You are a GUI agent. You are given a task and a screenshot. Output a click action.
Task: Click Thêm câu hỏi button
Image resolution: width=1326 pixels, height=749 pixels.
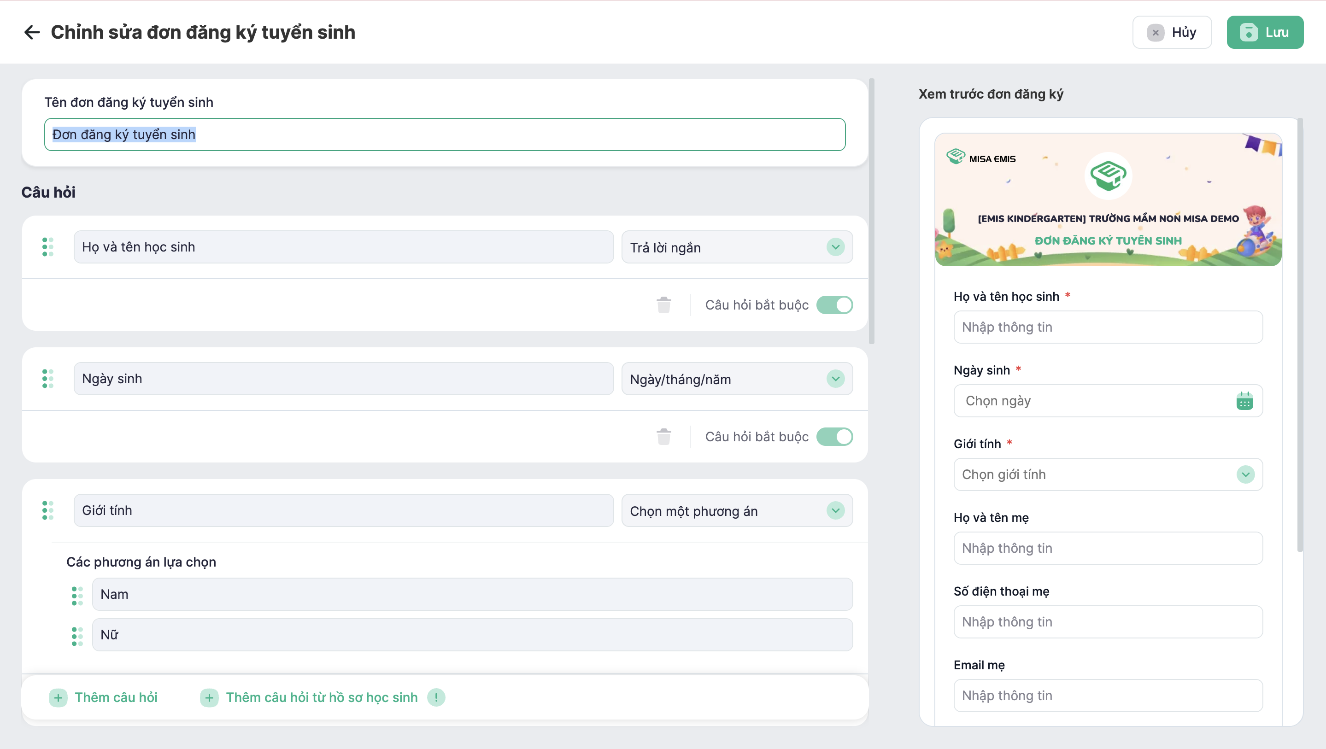click(104, 697)
